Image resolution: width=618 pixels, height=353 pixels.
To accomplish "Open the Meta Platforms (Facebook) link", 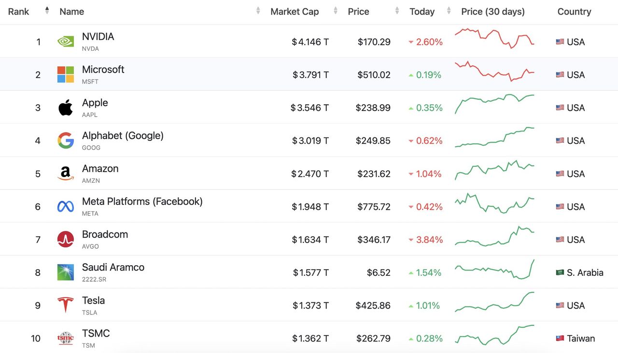I will pos(142,202).
